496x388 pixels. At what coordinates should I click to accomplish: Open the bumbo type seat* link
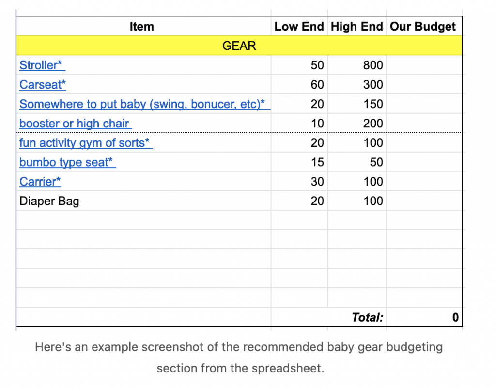pos(68,162)
